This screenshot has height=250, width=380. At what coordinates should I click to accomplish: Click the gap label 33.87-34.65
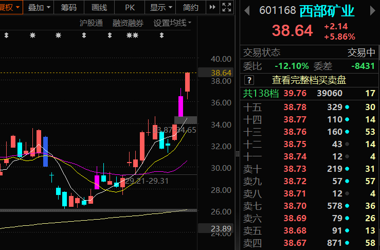coord(174,130)
